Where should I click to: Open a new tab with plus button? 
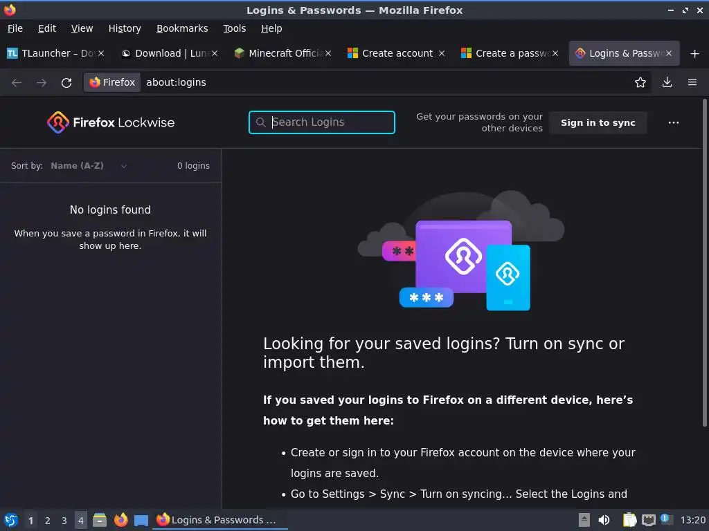point(695,54)
